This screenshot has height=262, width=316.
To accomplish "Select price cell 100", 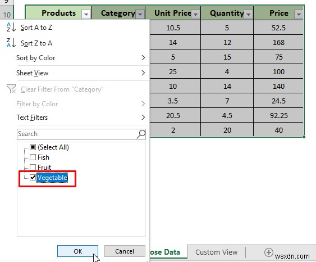I will click(x=278, y=71).
